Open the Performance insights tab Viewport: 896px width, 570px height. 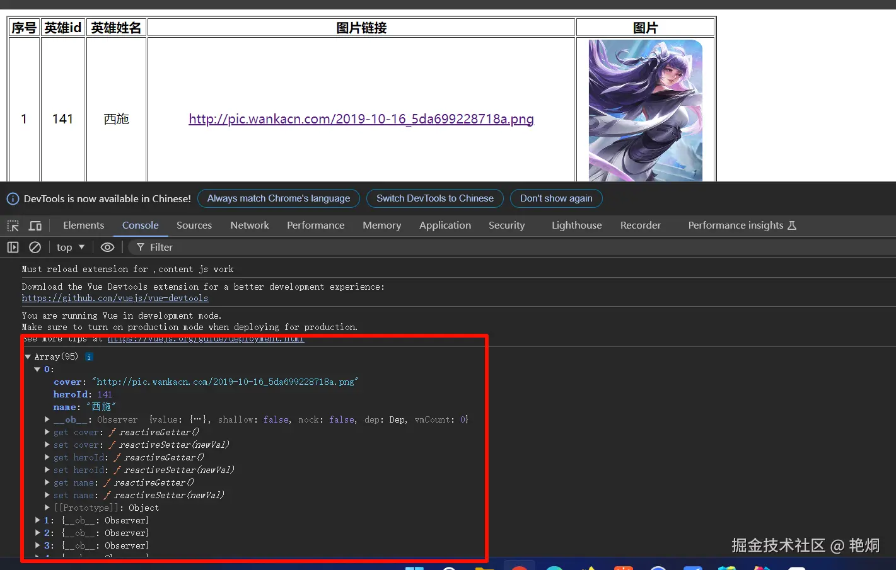(742, 225)
